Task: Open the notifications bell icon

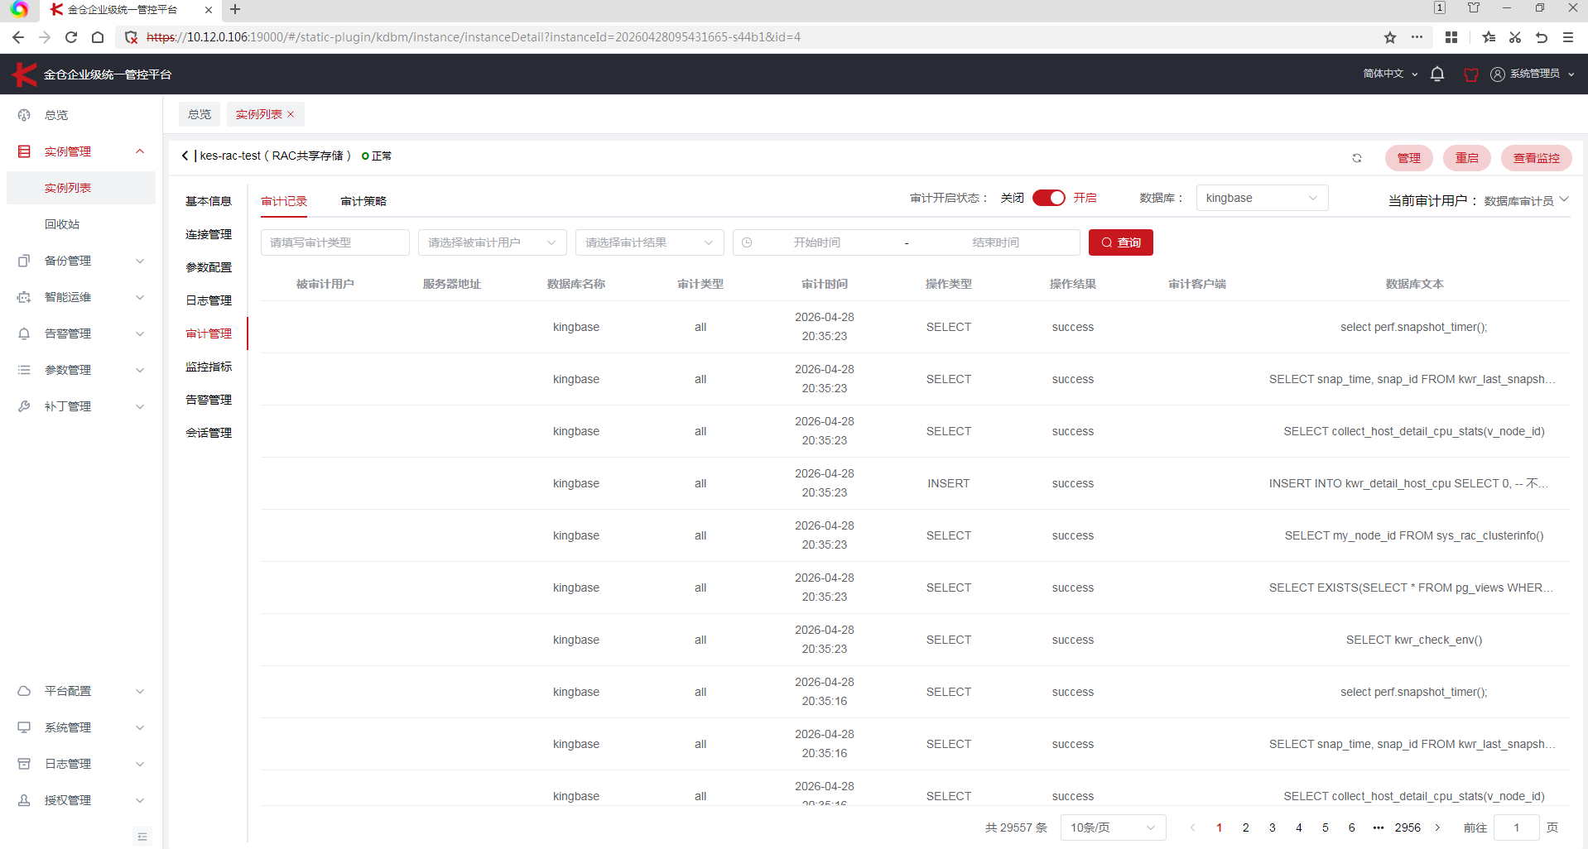Action: pyautogui.click(x=1437, y=74)
